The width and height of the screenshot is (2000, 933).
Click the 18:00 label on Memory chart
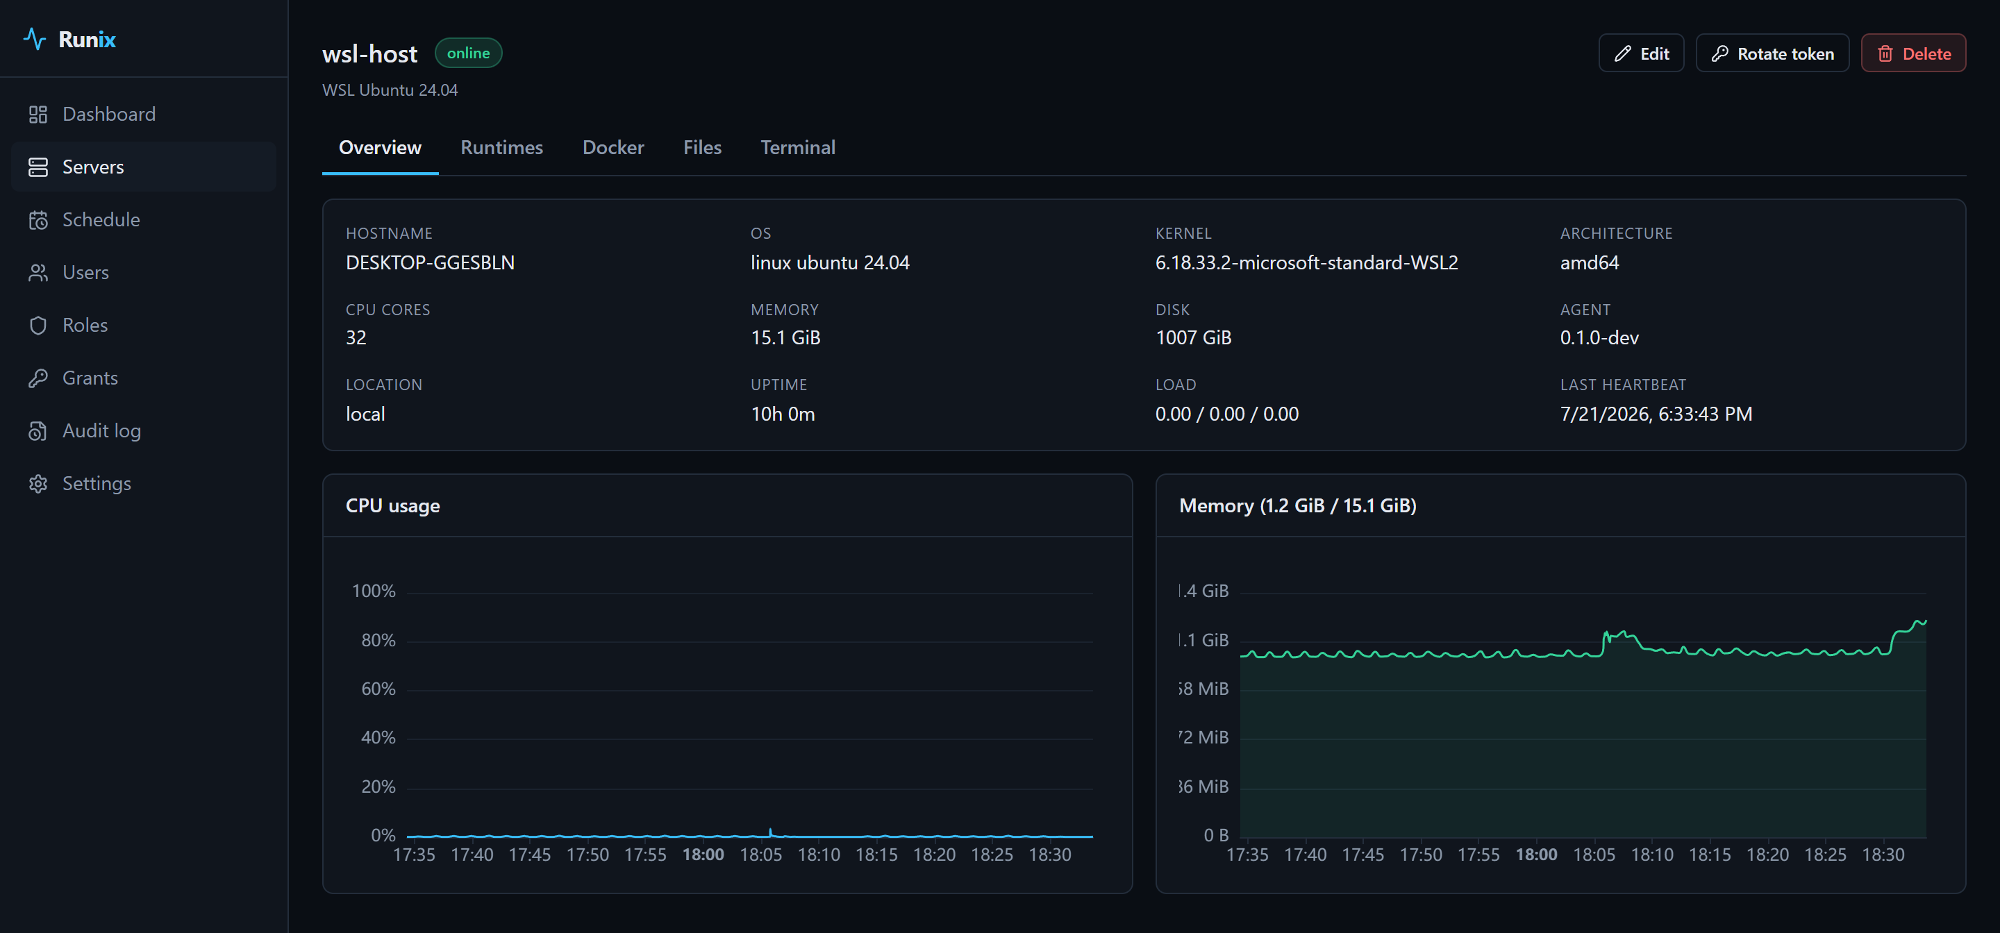click(x=1535, y=855)
